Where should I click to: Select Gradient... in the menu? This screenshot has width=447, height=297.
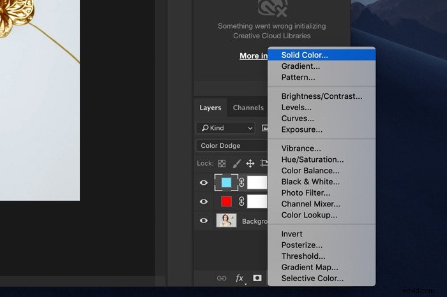click(x=322, y=66)
